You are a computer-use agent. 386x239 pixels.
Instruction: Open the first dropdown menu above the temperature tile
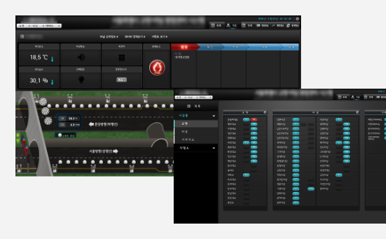[109, 37]
